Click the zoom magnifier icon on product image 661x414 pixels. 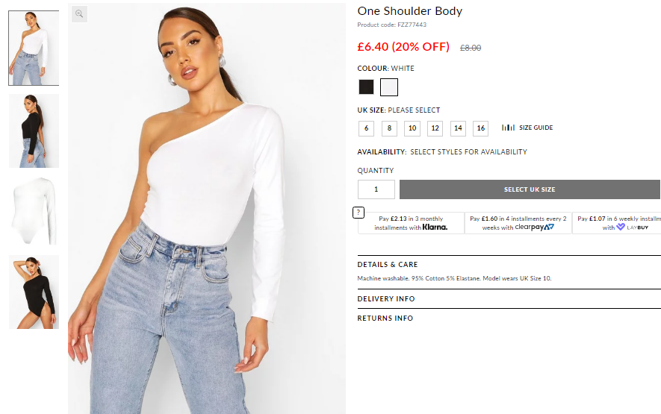pos(79,14)
